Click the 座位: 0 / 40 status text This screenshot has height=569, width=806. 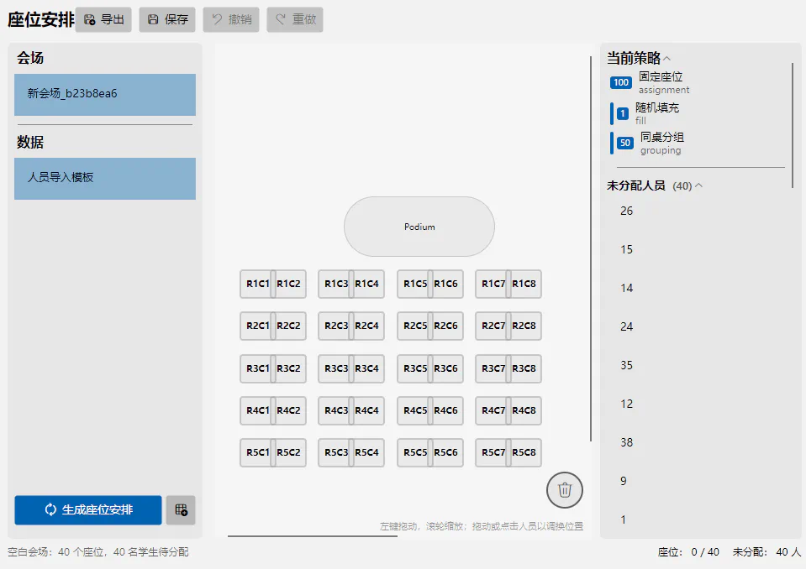pyautogui.click(x=688, y=552)
